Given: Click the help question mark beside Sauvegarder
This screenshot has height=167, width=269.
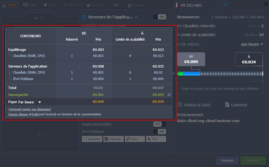Looking at the screenshot, I should [x=169, y=94].
